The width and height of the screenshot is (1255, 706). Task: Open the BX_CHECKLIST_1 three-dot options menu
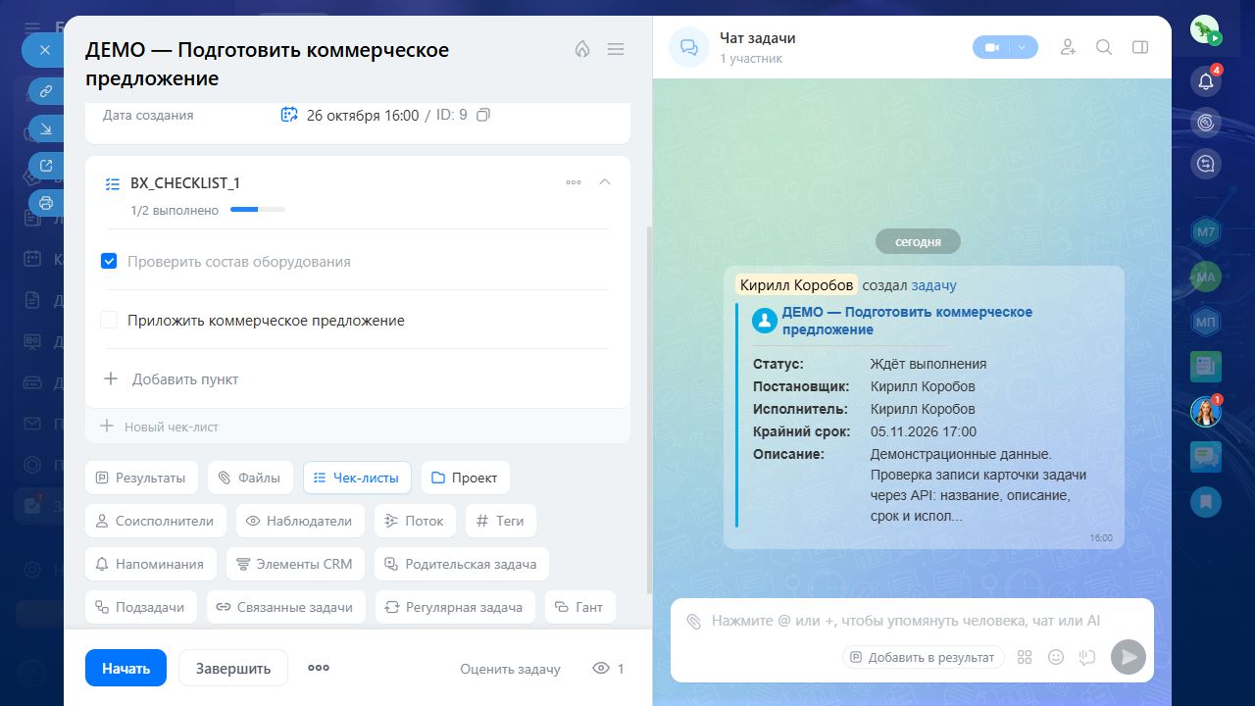(574, 182)
